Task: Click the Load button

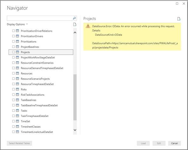Action: (x=143, y=143)
